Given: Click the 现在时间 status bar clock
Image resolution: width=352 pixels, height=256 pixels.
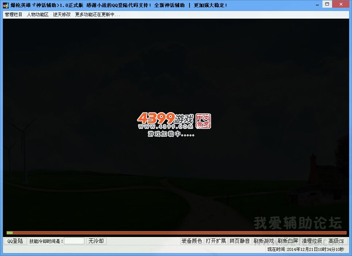Looking at the screenshot, I should 306,249.
